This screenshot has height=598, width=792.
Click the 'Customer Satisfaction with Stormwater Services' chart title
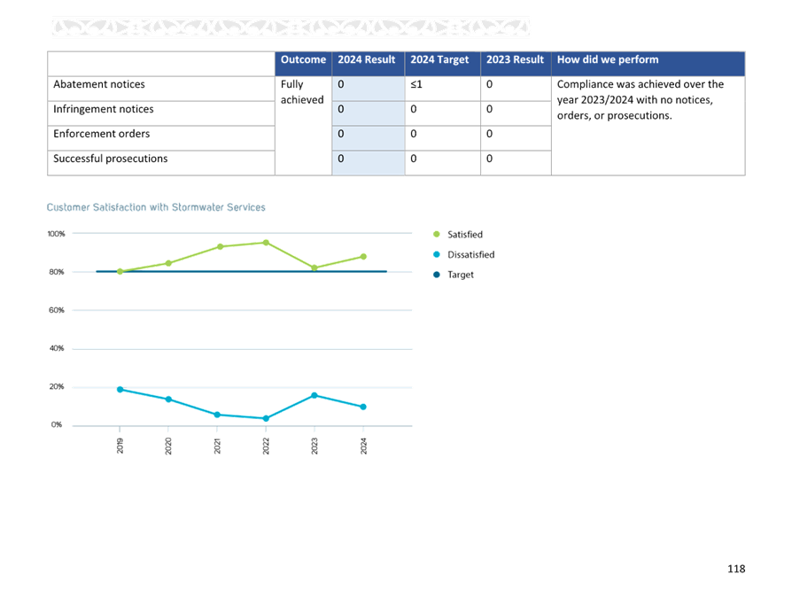156,207
